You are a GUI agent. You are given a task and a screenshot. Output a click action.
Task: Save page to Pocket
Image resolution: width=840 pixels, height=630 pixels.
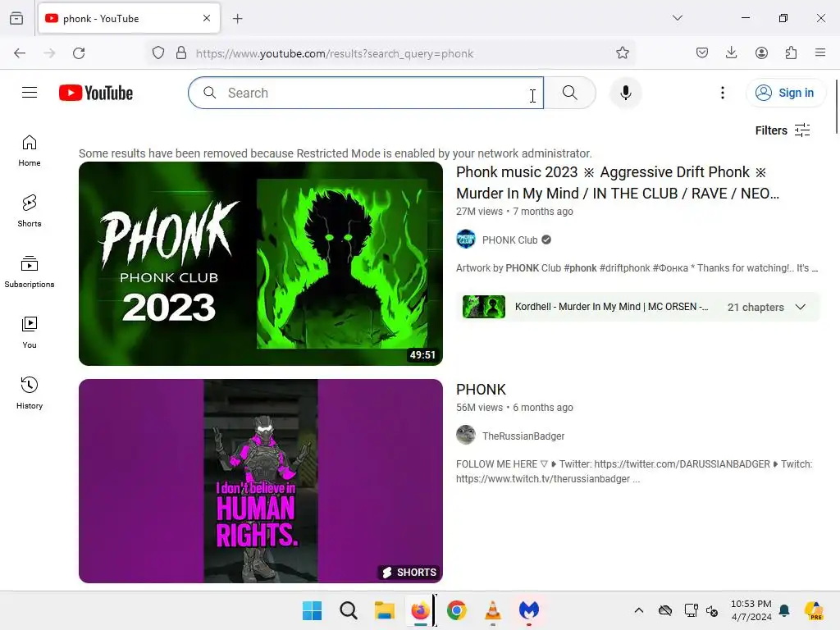(x=702, y=53)
